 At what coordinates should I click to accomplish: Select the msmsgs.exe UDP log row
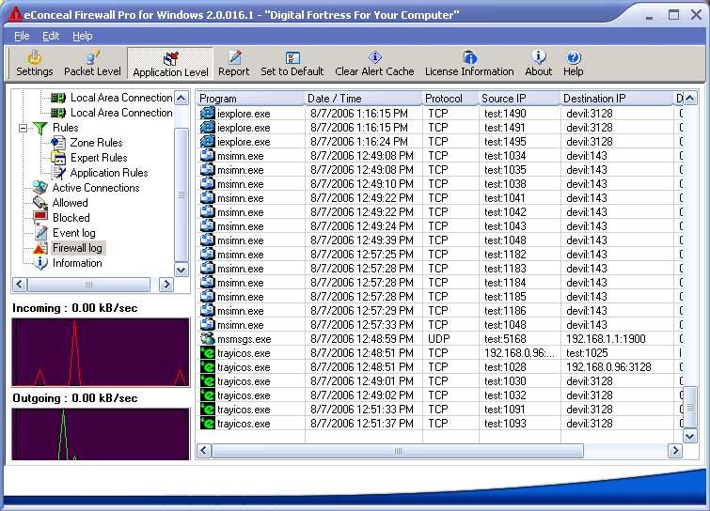(440, 339)
